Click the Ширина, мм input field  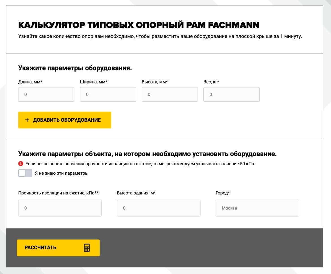pos(108,95)
